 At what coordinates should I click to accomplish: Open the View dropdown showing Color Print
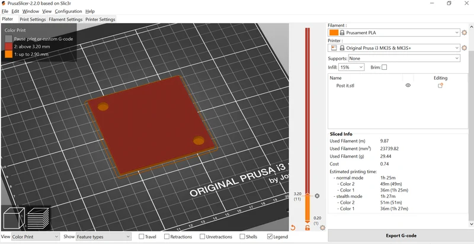point(35,237)
